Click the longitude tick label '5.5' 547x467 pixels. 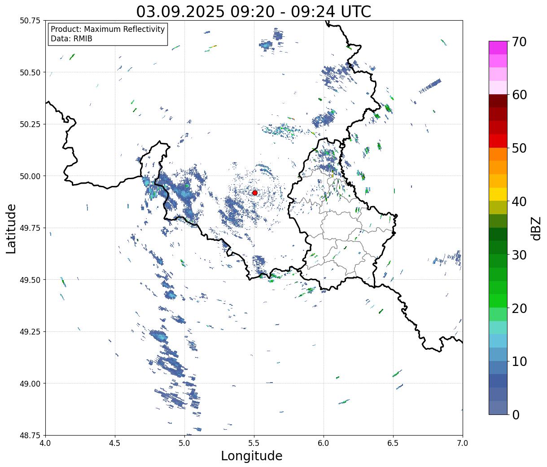point(254,443)
